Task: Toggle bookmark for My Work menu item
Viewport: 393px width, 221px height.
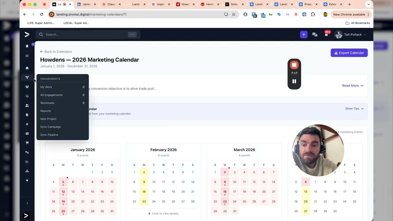Action: (84, 87)
